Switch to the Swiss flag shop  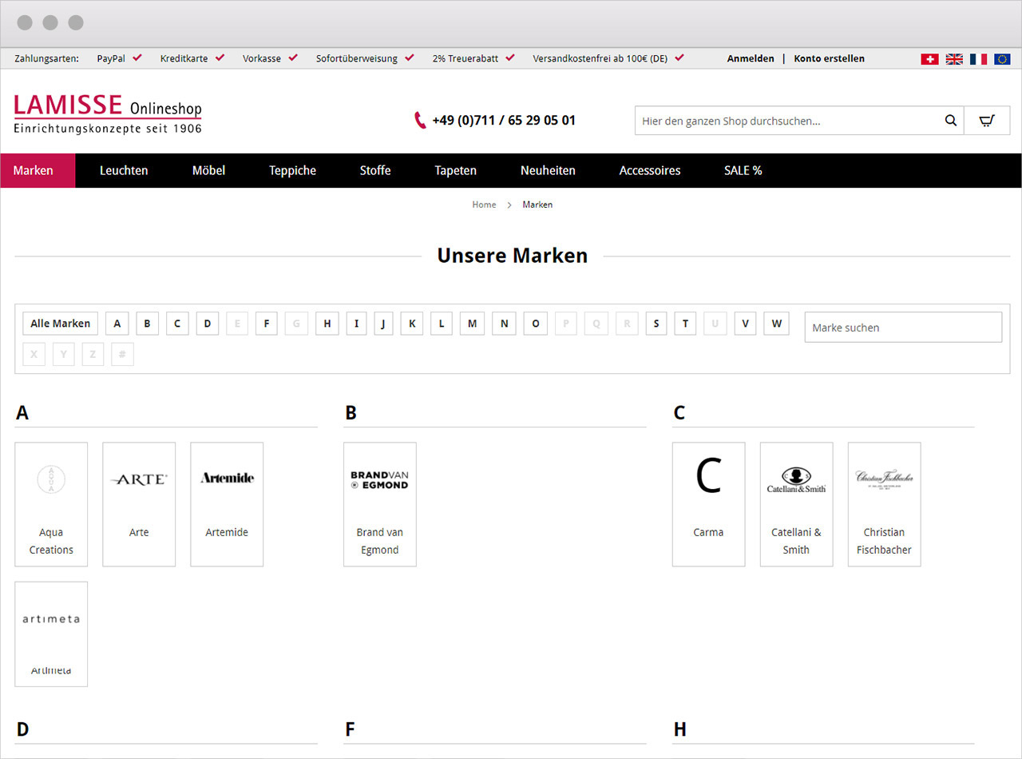tap(929, 59)
